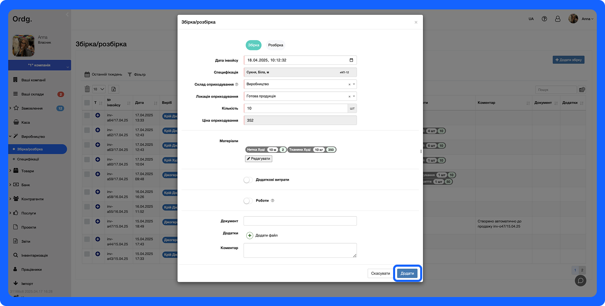This screenshot has width=605, height=306.
Task: Open the chat support bubble icon
Action: click(x=580, y=281)
